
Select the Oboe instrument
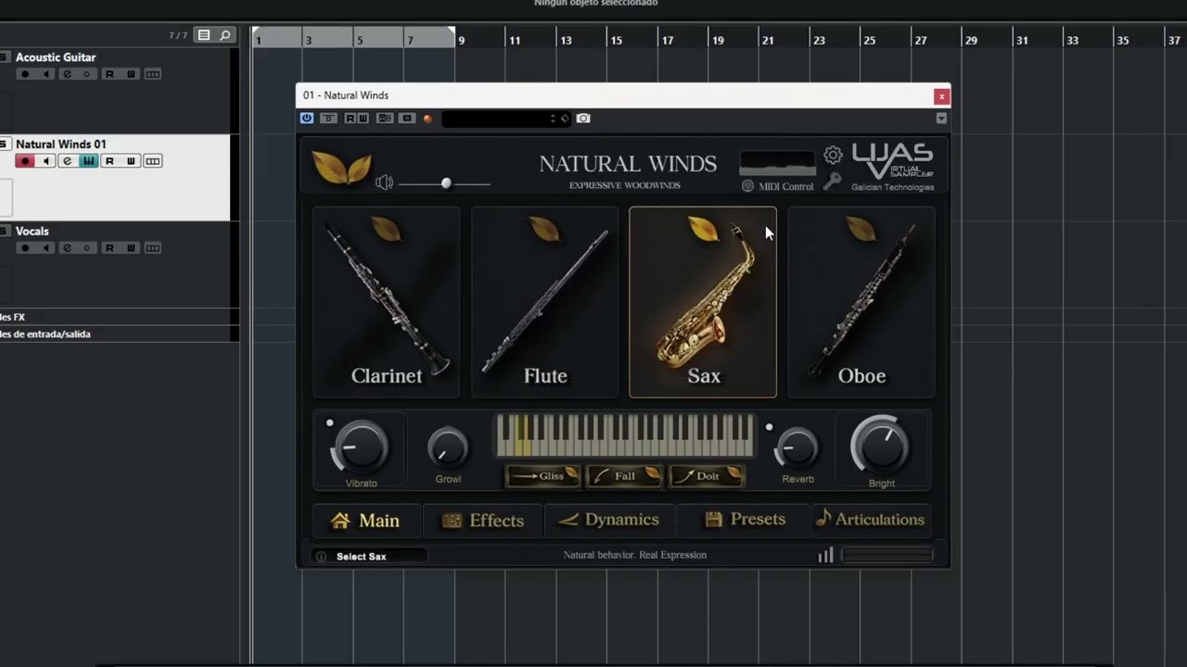coord(862,302)
